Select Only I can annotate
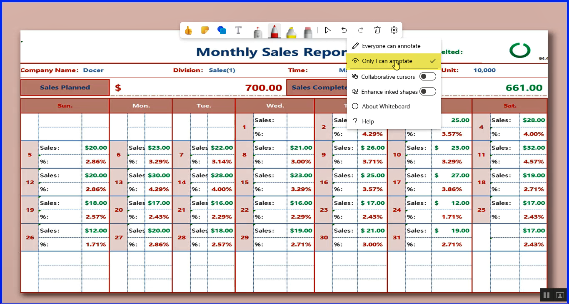 387,61
